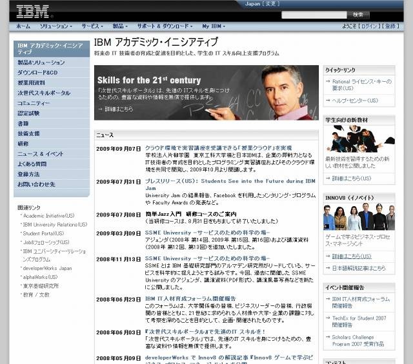The width and height of the screenshot is (413, 364).
Task: Click 東京基礎研究所 link
Action: point(41,286)
